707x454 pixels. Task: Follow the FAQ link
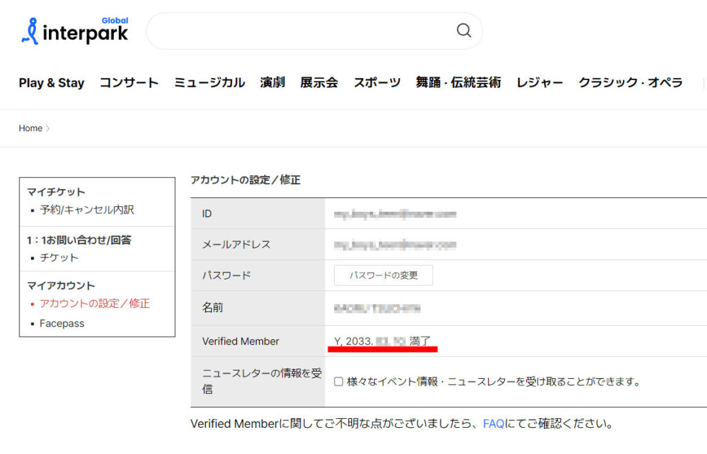click(493, 424)
